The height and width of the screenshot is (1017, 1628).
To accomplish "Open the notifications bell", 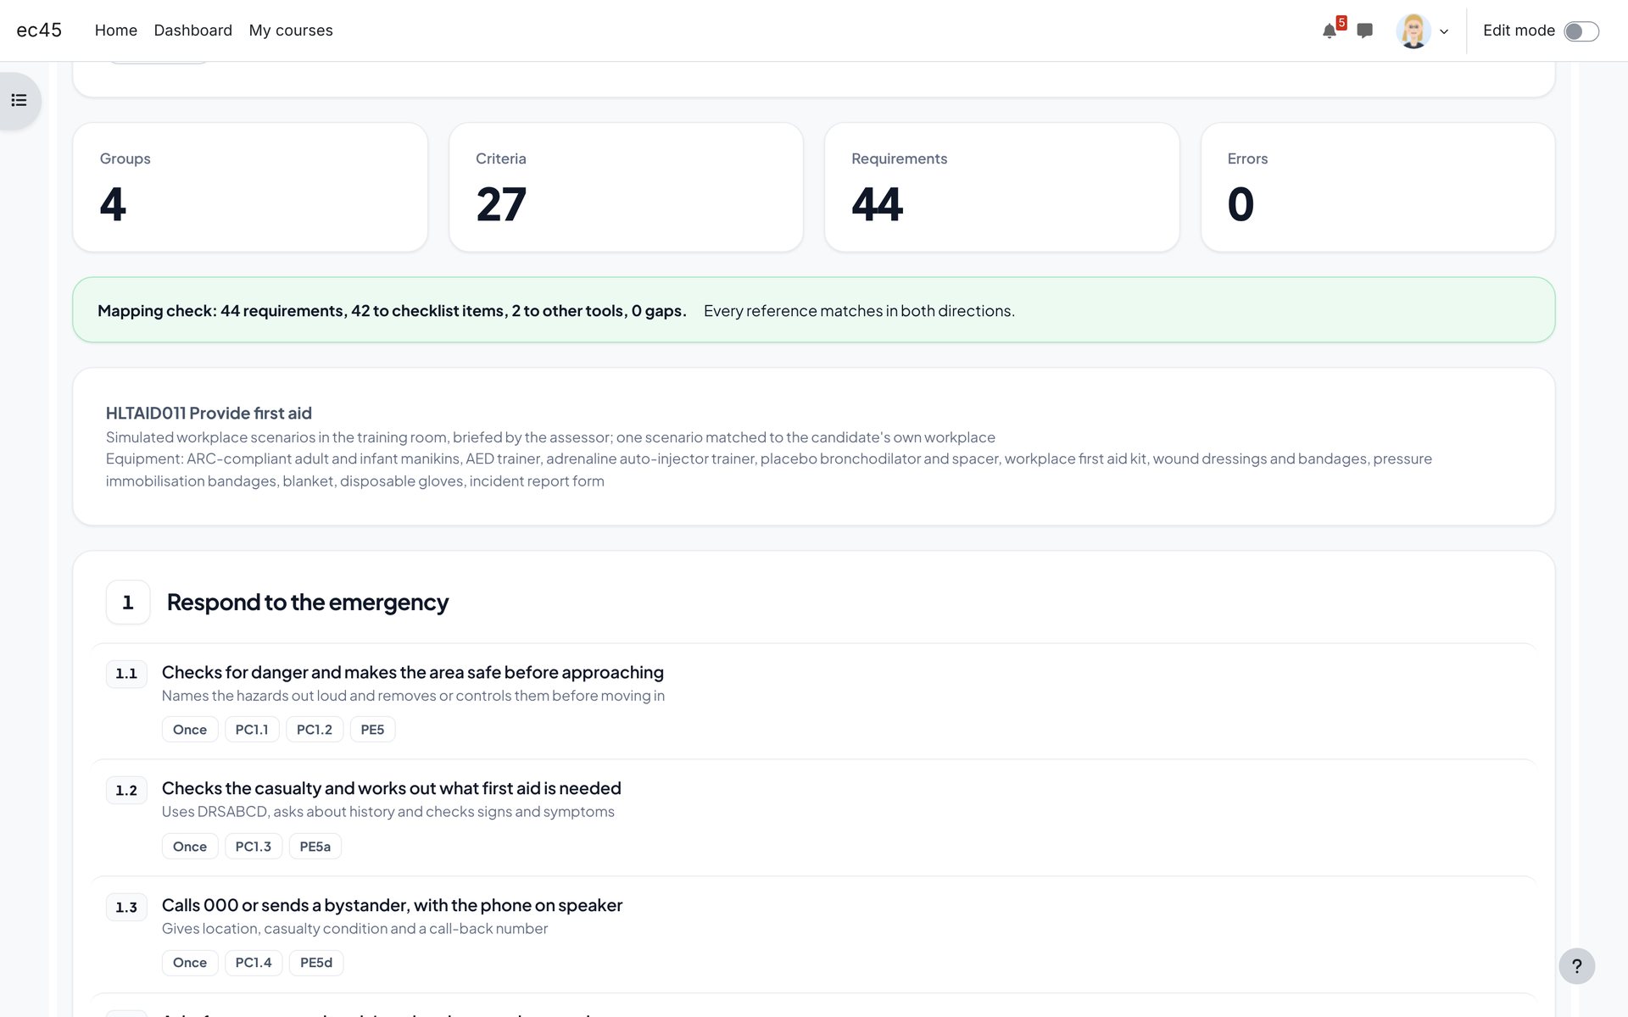I will click(x=1330, y=31).
